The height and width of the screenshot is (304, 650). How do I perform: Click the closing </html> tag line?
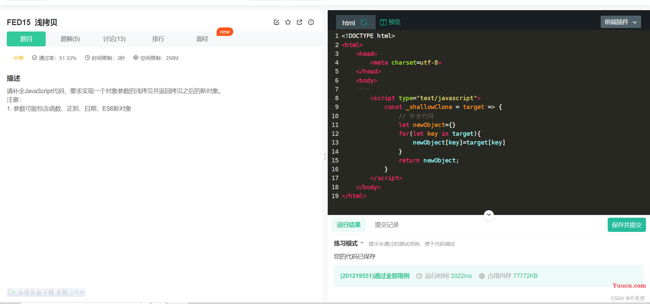tap(354, 196)
